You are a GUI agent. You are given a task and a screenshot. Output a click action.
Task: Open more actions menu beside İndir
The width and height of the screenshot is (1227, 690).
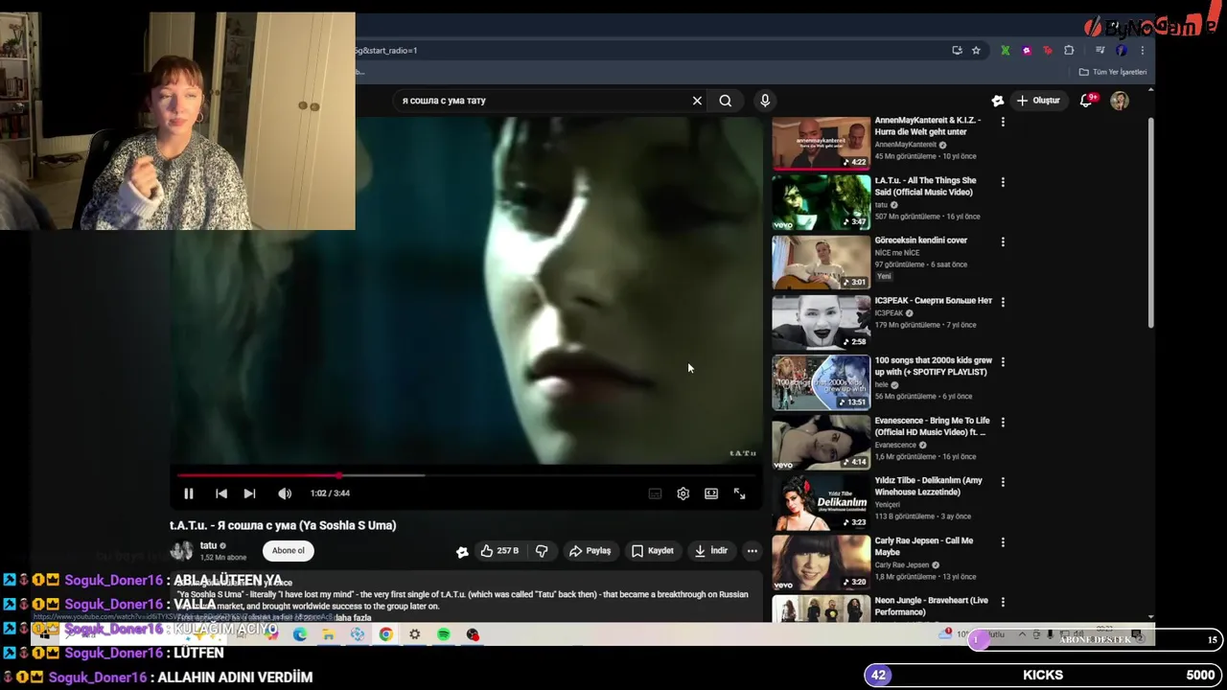click(752, 551)
